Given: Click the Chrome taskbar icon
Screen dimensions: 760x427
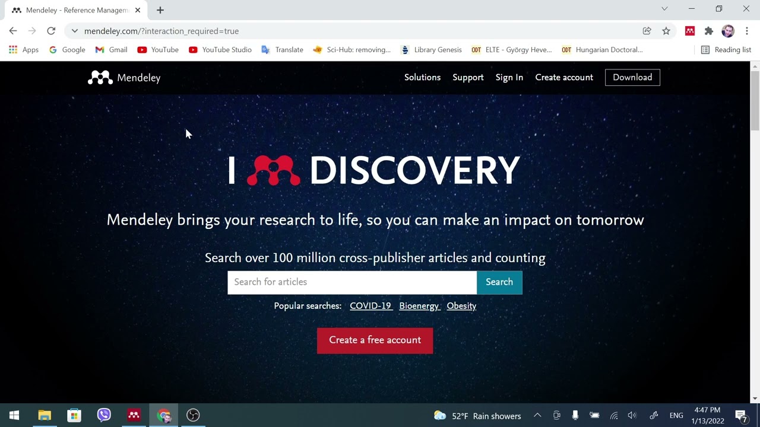Looking at the screenshot, I should (x=163, y=415).
